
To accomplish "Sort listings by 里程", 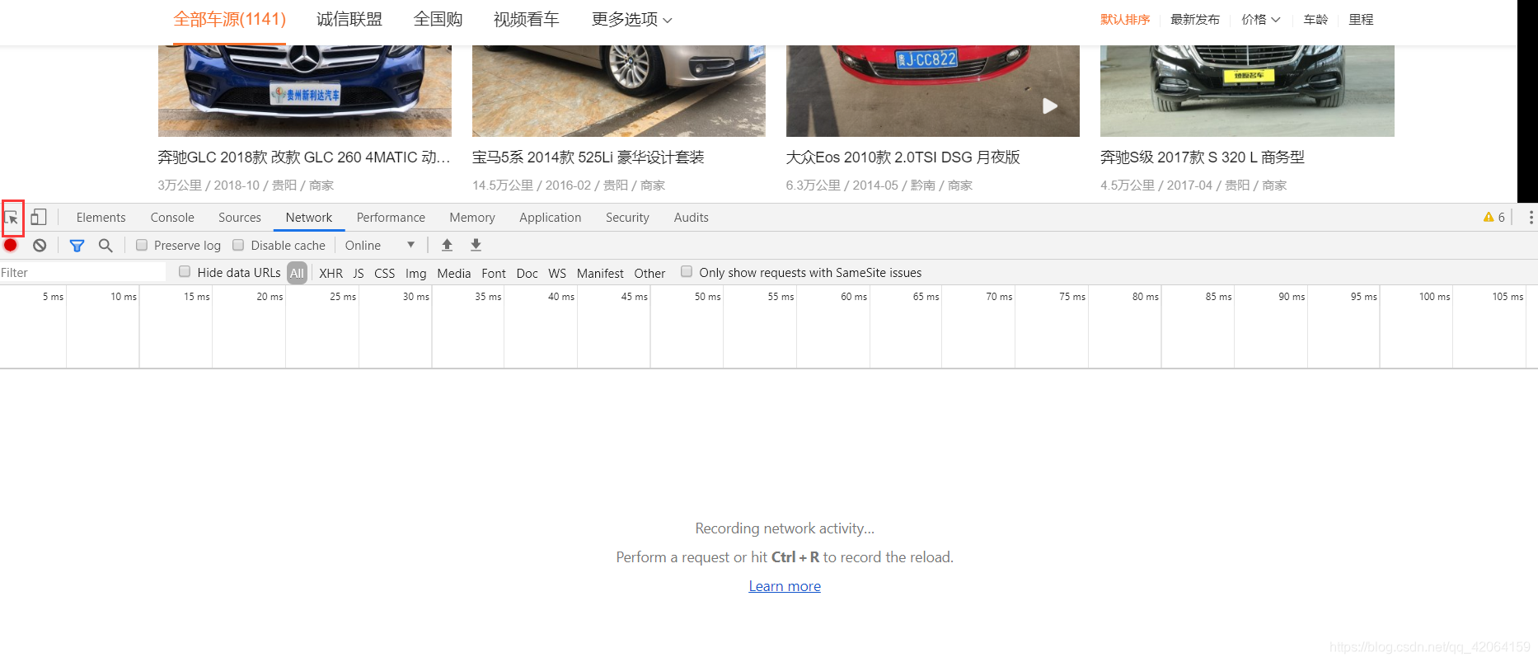I will click(1361, 19).
